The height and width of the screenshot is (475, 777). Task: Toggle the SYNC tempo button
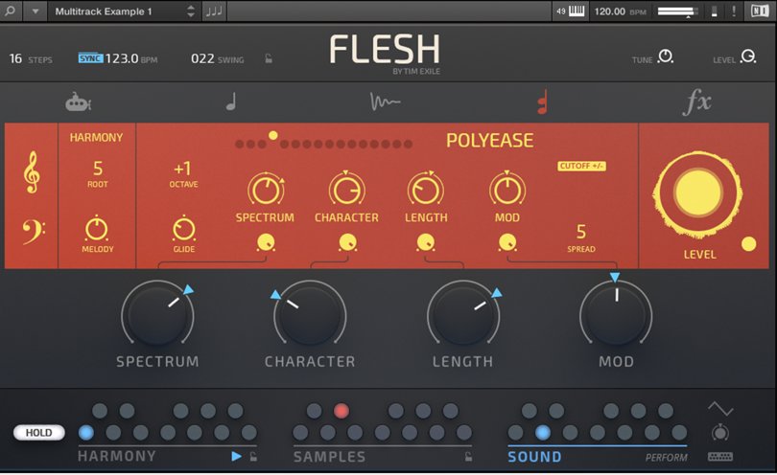tap(90, 58)
